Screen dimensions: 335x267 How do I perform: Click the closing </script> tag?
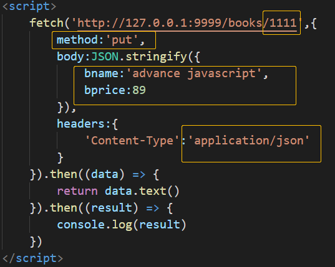click(32, 258)
